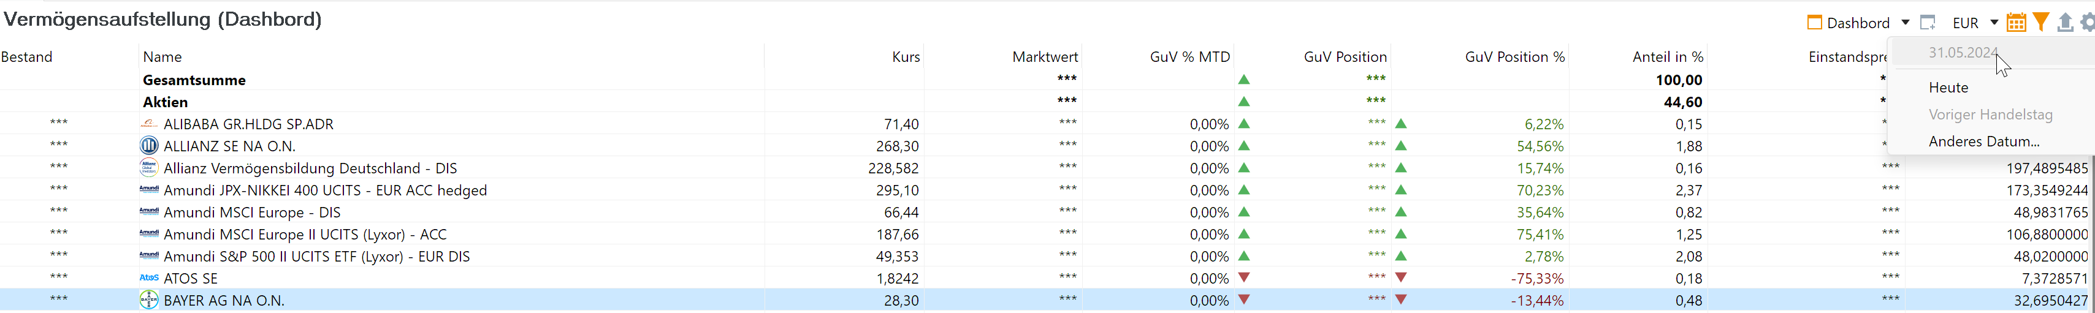
Task: Choose Heute in the date menu
Action: 1948,88
